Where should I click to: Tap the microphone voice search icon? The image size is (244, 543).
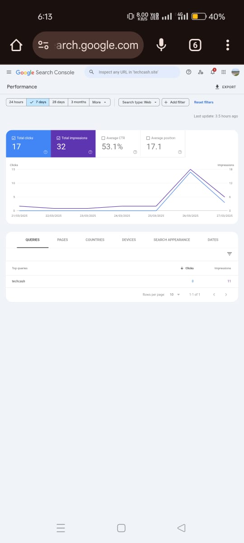point(161,45)
